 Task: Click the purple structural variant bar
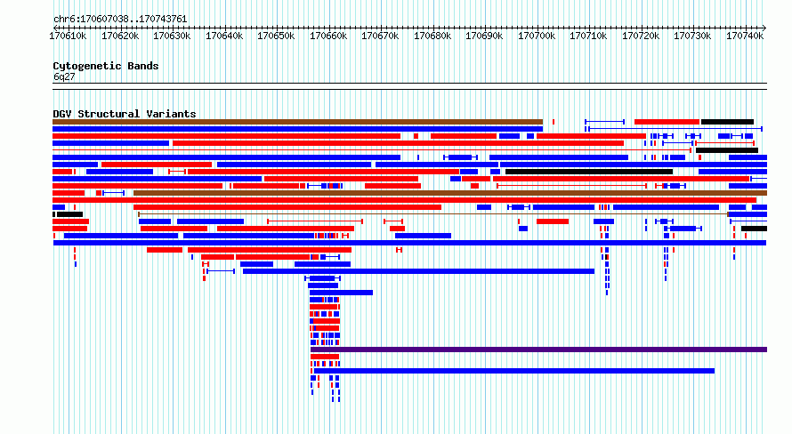(x=538, y=350)
